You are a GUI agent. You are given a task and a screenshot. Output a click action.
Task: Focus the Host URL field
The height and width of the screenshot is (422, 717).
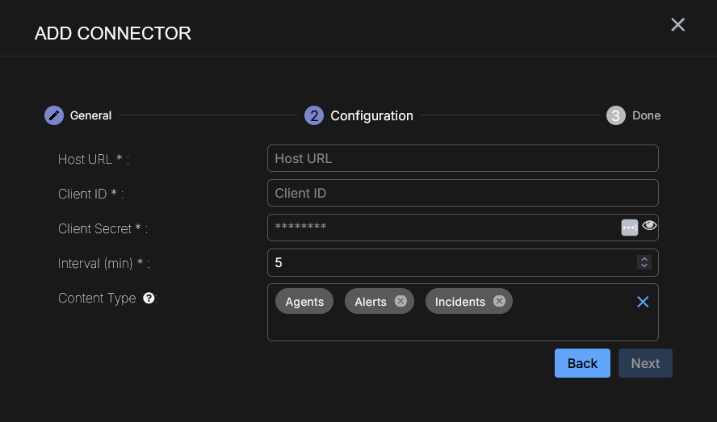462,158
